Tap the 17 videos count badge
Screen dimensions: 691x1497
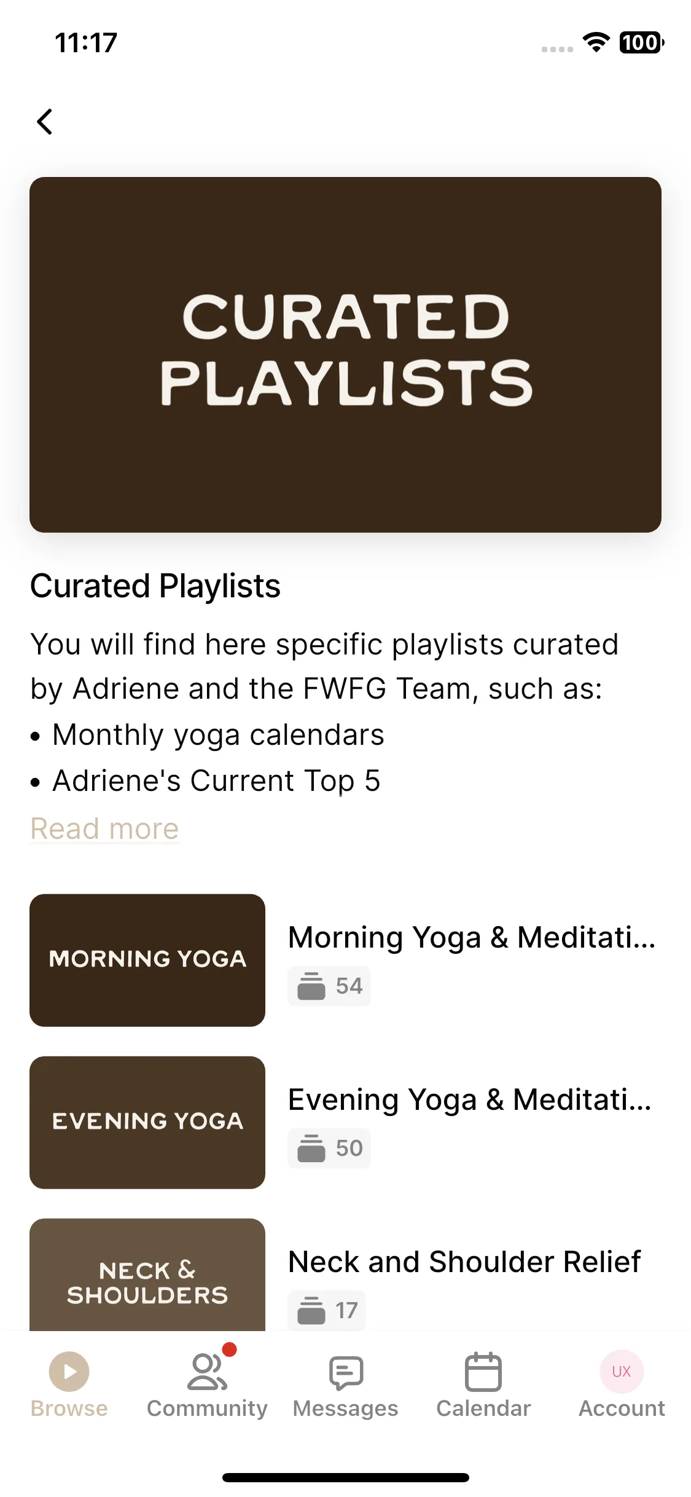327,1310
